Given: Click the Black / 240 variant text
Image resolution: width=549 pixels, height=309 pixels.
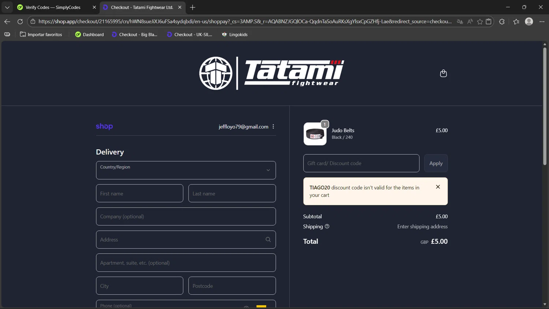Looking at the screenshot, I should point(342,137).
